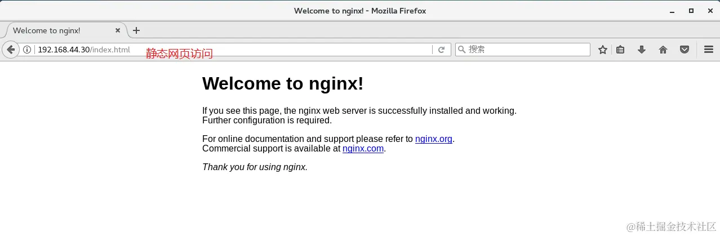This screenshot has height=236, width=720.
Task: Minimize the Firefox window
Action: [672, 11]
